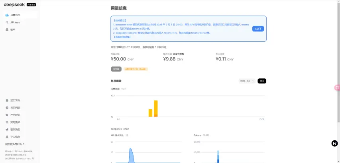The height and width of the screenshot is (163, 340).
Task: Open the API keys sidebar item
Action: (x=20, y=22)
